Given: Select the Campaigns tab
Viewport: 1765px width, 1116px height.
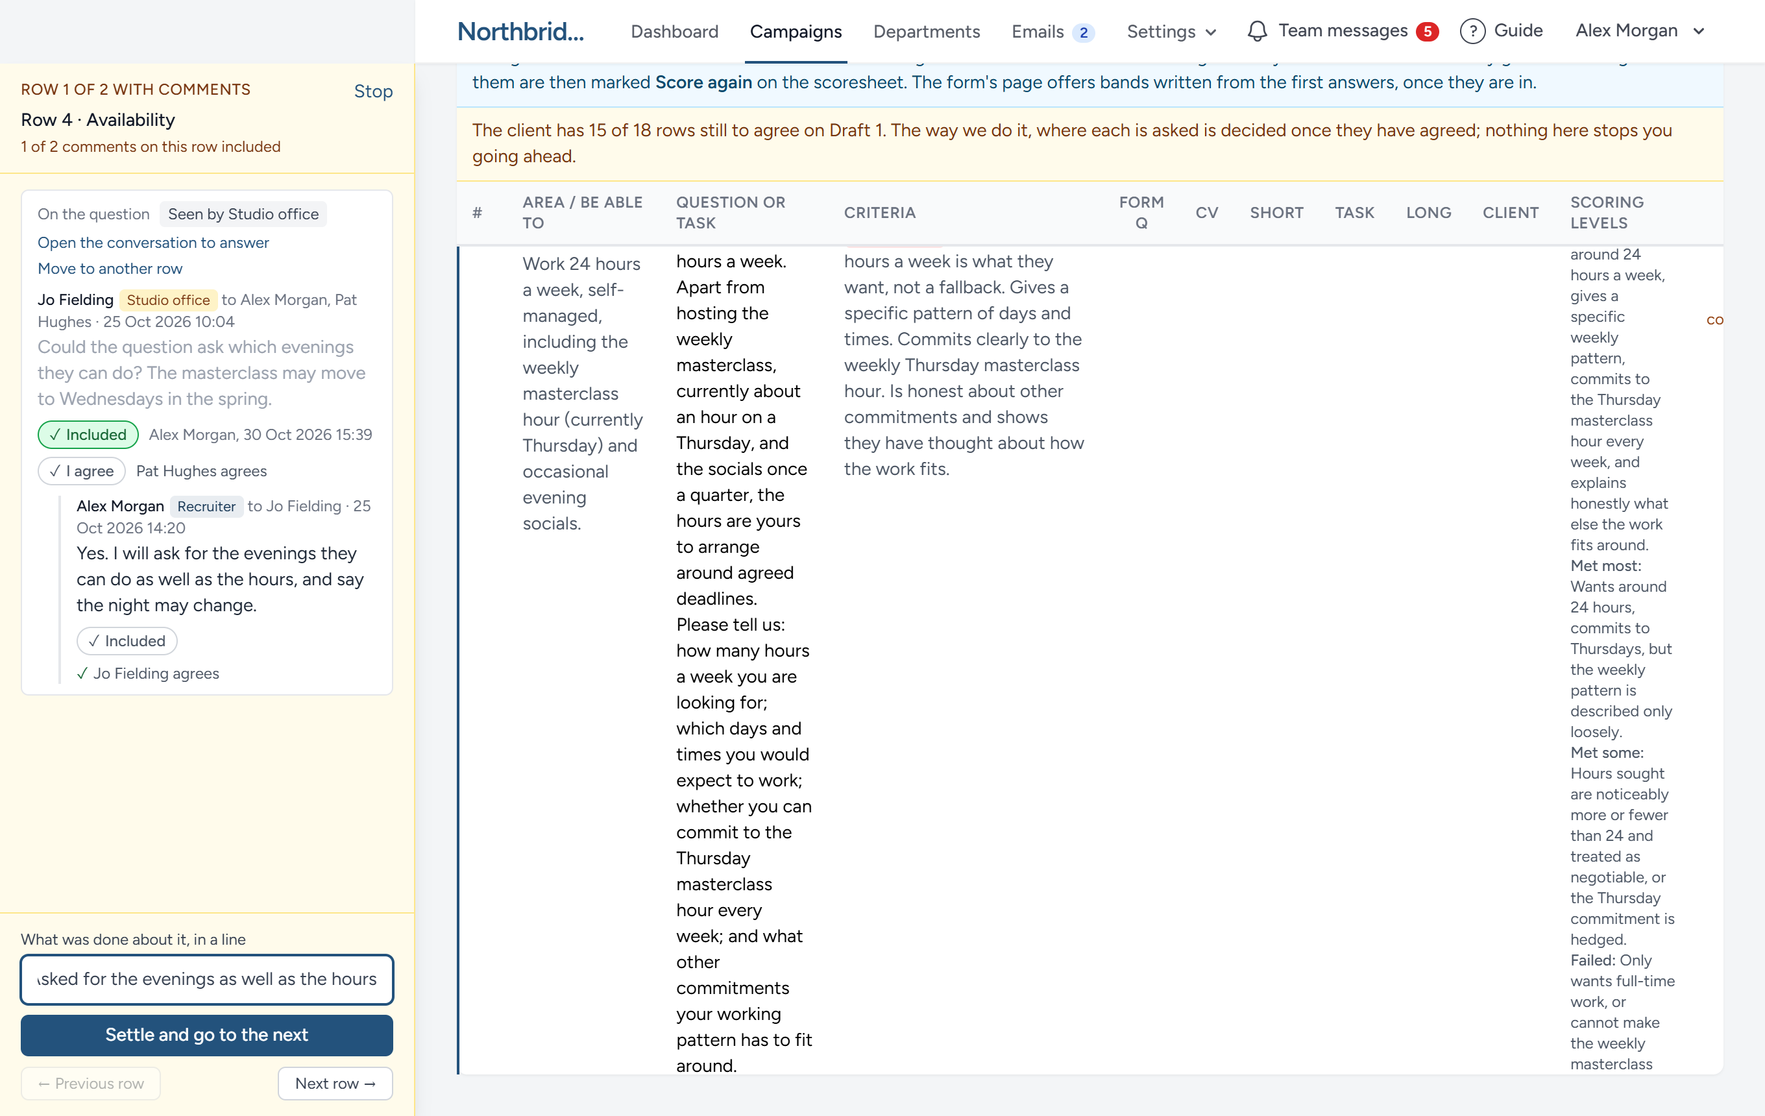Looking at the screenshot, I should pos(796,32).
